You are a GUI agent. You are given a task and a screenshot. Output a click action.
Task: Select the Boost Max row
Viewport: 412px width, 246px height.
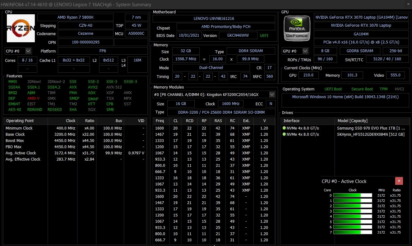(x=75, y=140)
